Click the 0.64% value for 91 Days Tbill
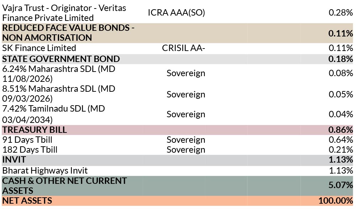The image size is (356, 209). click(x=341, y=140)
